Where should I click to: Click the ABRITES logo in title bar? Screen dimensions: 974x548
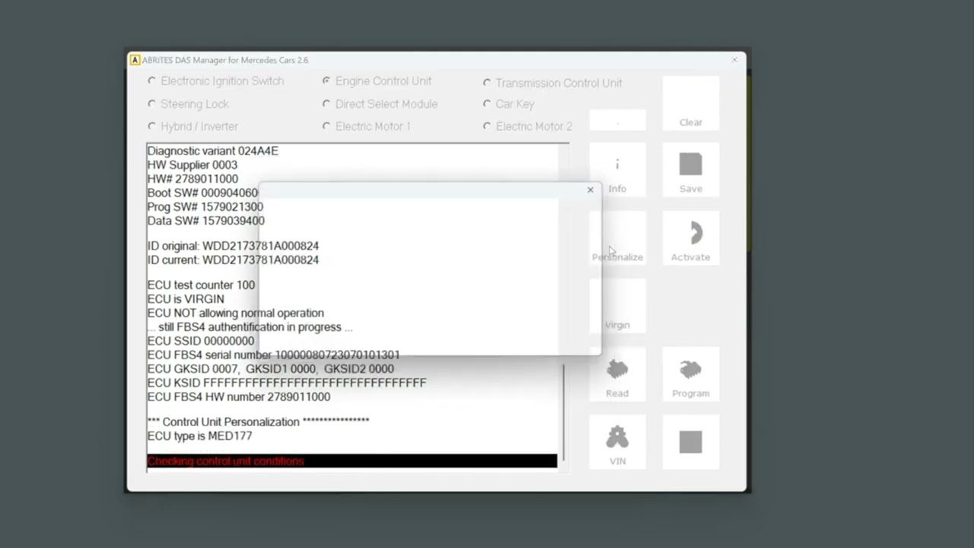click(x=135, y=60)
